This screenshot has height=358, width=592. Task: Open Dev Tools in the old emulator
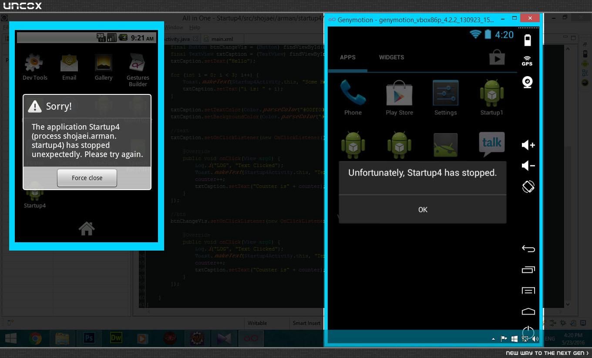[35, 67]
